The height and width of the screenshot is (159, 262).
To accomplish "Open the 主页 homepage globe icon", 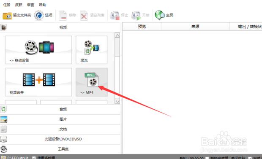I will (160, 15).
